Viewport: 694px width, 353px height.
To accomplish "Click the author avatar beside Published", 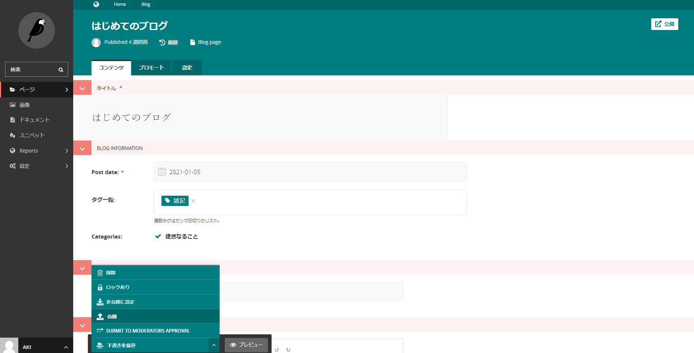I will [96, 42].
